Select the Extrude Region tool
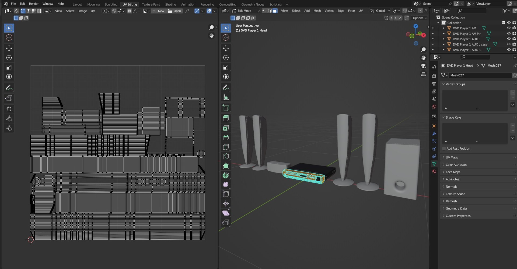 click(226, 118)
